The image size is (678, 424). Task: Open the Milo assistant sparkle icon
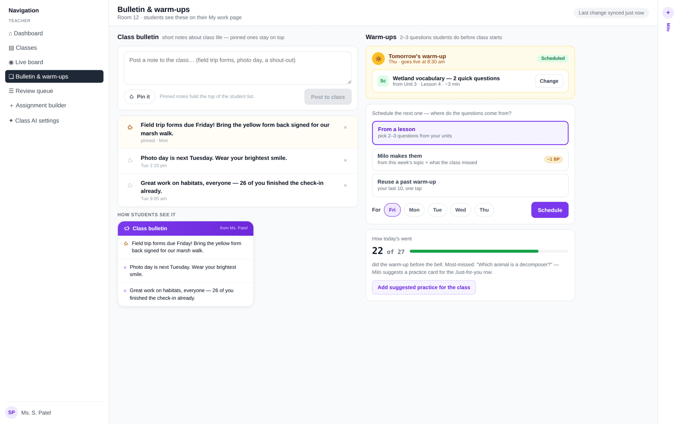point(668,13)
